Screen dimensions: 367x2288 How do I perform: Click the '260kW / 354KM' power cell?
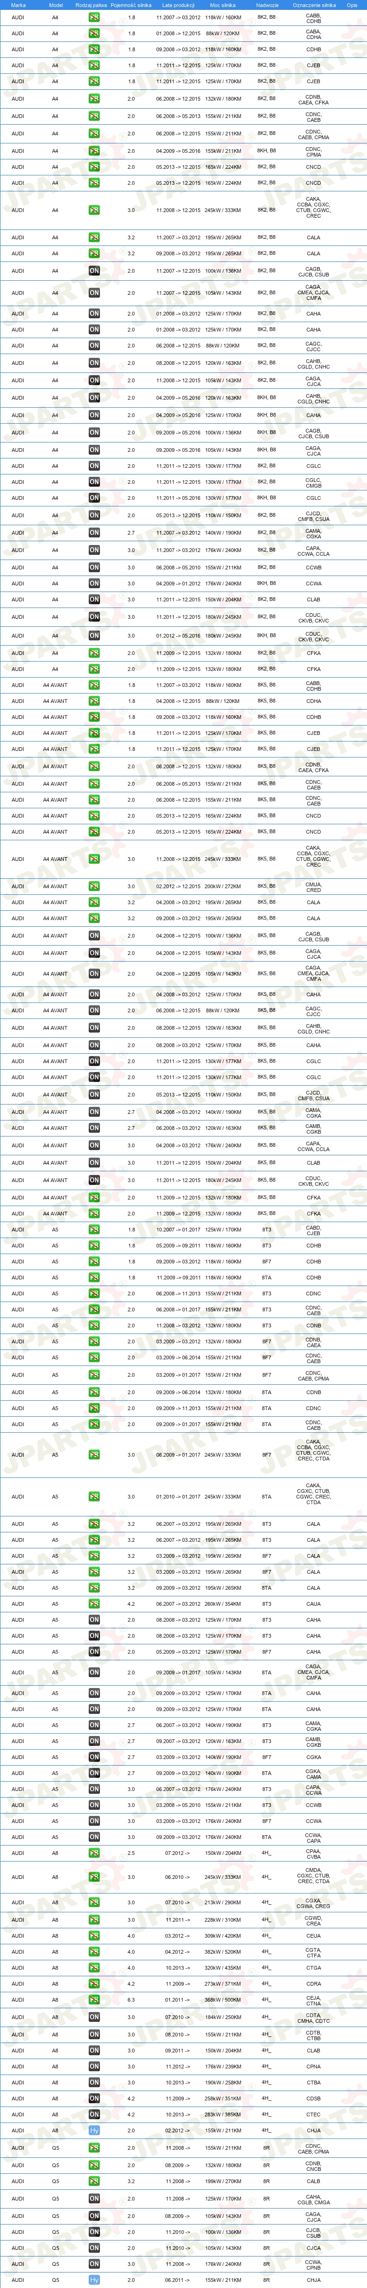(222, 1604)
